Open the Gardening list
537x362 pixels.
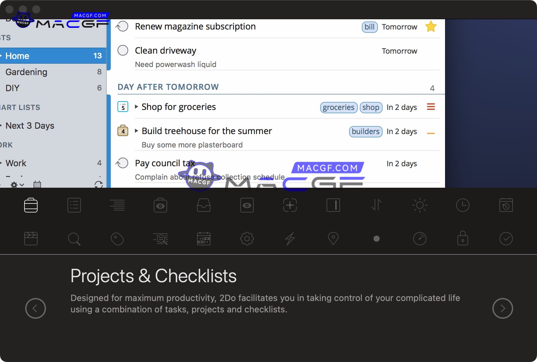(27, 72)
